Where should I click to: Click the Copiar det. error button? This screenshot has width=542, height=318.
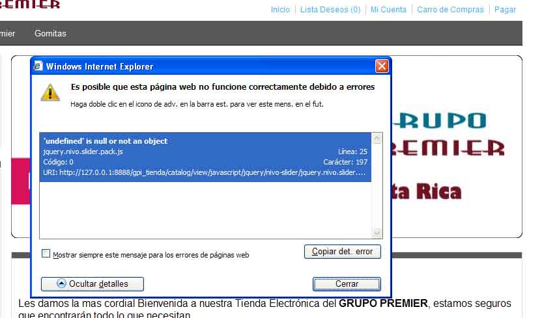pos(343,252)
